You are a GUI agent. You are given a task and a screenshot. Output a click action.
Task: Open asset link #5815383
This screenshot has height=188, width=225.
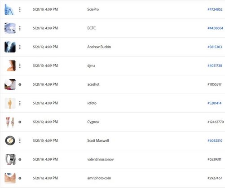(215, 47)
